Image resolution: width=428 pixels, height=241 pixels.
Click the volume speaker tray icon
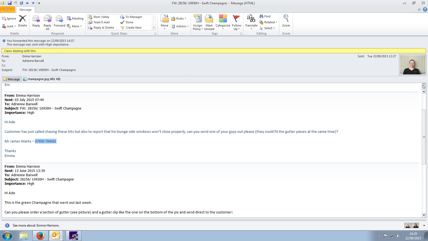[x=399, y=236]
